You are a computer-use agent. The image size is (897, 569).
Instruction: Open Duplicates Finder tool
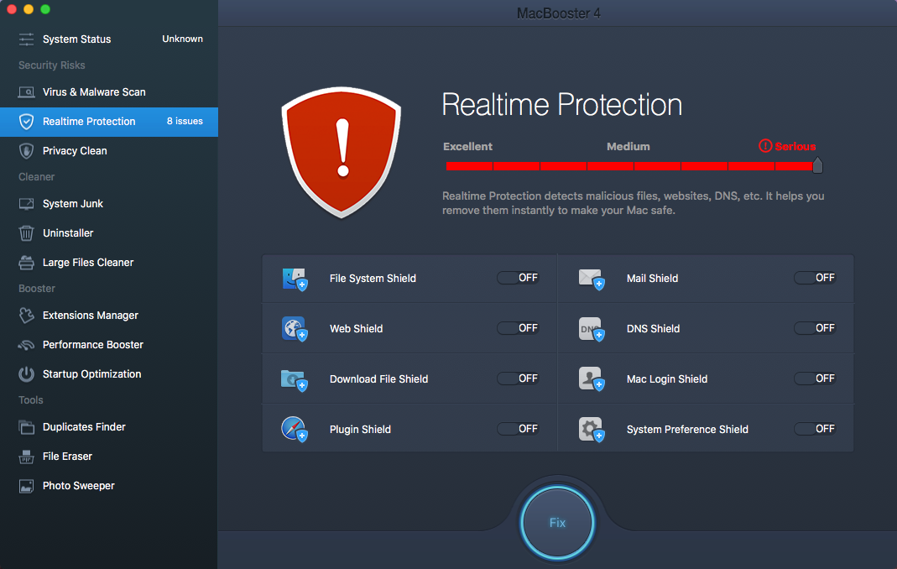[x=109, y=427]
